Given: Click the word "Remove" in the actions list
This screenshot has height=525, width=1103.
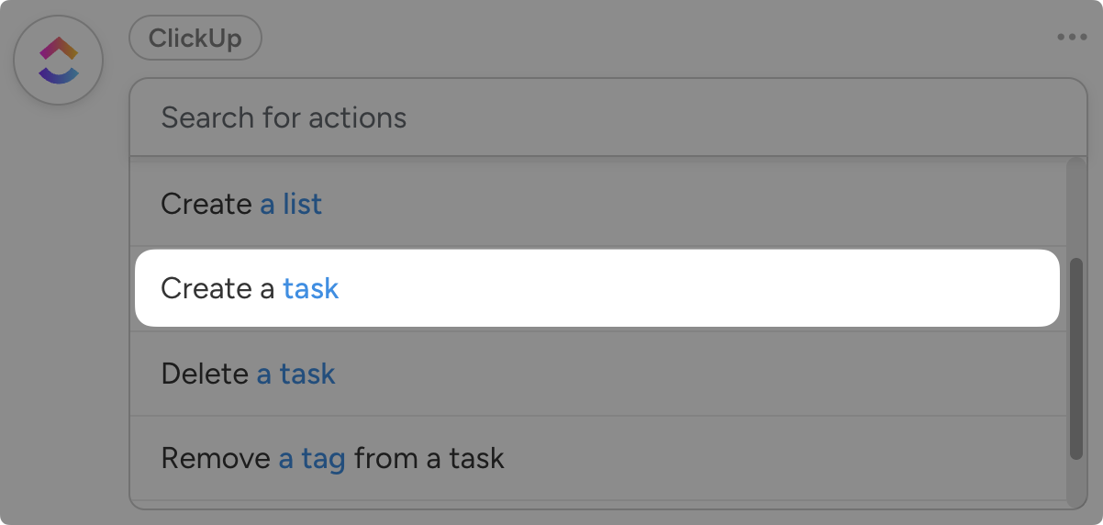Looking at the screenshot, I should tap(217, 458).
